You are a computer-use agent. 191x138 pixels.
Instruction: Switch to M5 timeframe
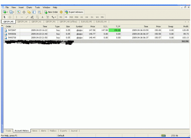click(66, 17)
